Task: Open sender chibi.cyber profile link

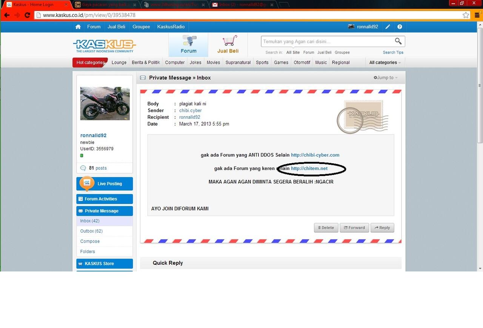Action: point(190,110)
